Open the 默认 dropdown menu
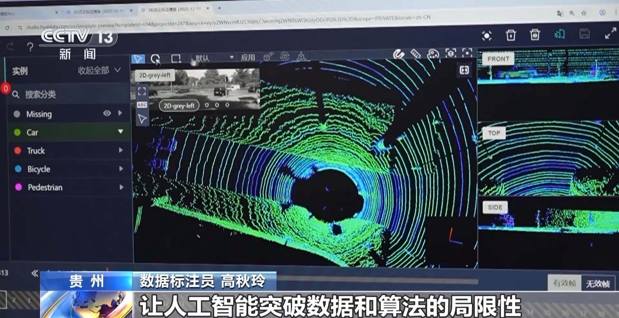Image resolution: width=619 pixels, height=318 pixels. tap(213, 58)
